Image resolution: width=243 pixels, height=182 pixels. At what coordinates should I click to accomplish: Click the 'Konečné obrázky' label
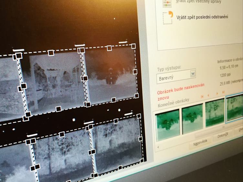point(174,103)
